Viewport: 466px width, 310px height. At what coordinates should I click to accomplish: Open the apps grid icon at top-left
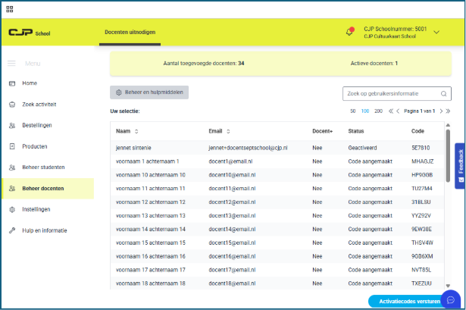(x=10, y=9)
